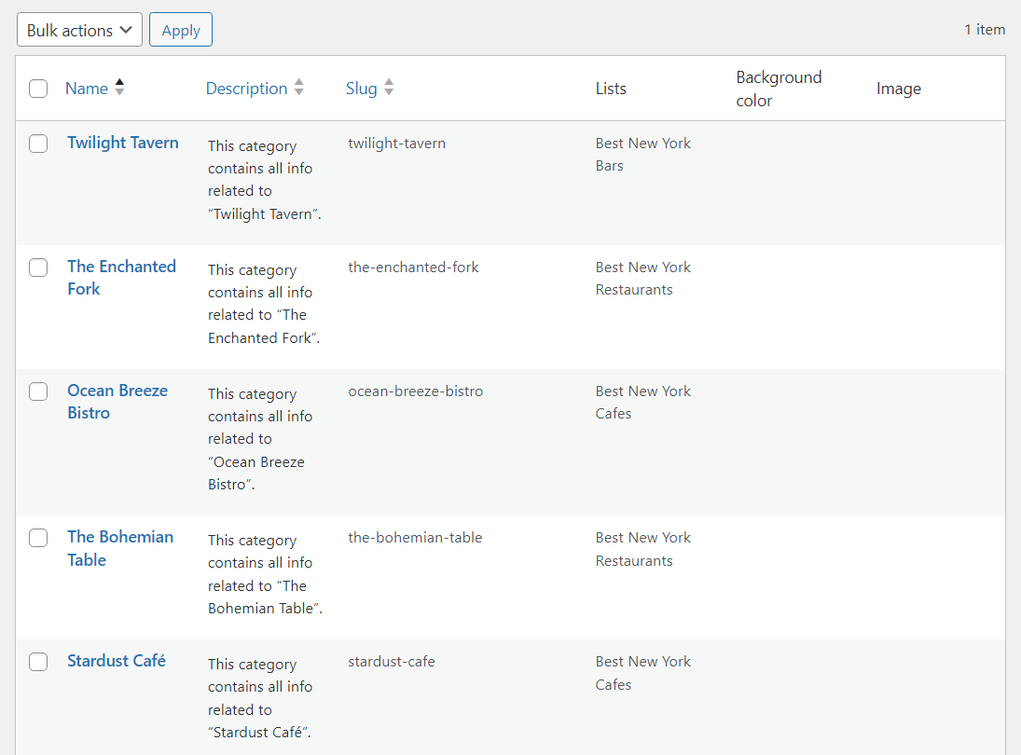Click Bohemian Table's Best New York Restaurants

tap(643, 549)
